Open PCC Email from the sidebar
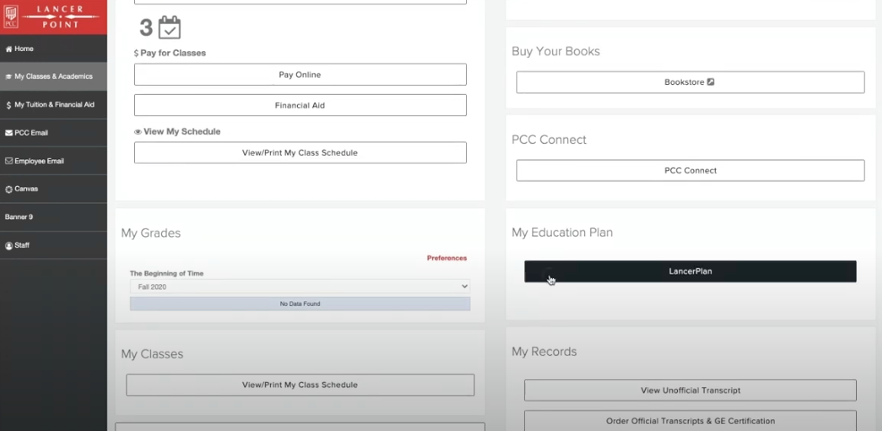This screenshot has width=882, height=431. 54,132
